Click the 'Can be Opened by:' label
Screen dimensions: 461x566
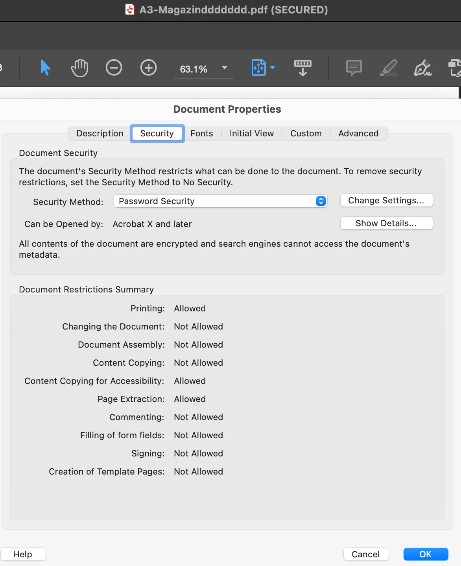(x=64, y=224)
